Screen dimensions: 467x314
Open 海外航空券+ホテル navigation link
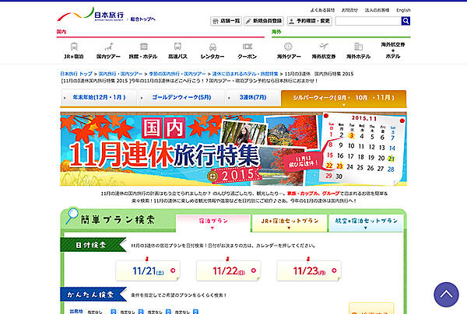tap(393, 51)
